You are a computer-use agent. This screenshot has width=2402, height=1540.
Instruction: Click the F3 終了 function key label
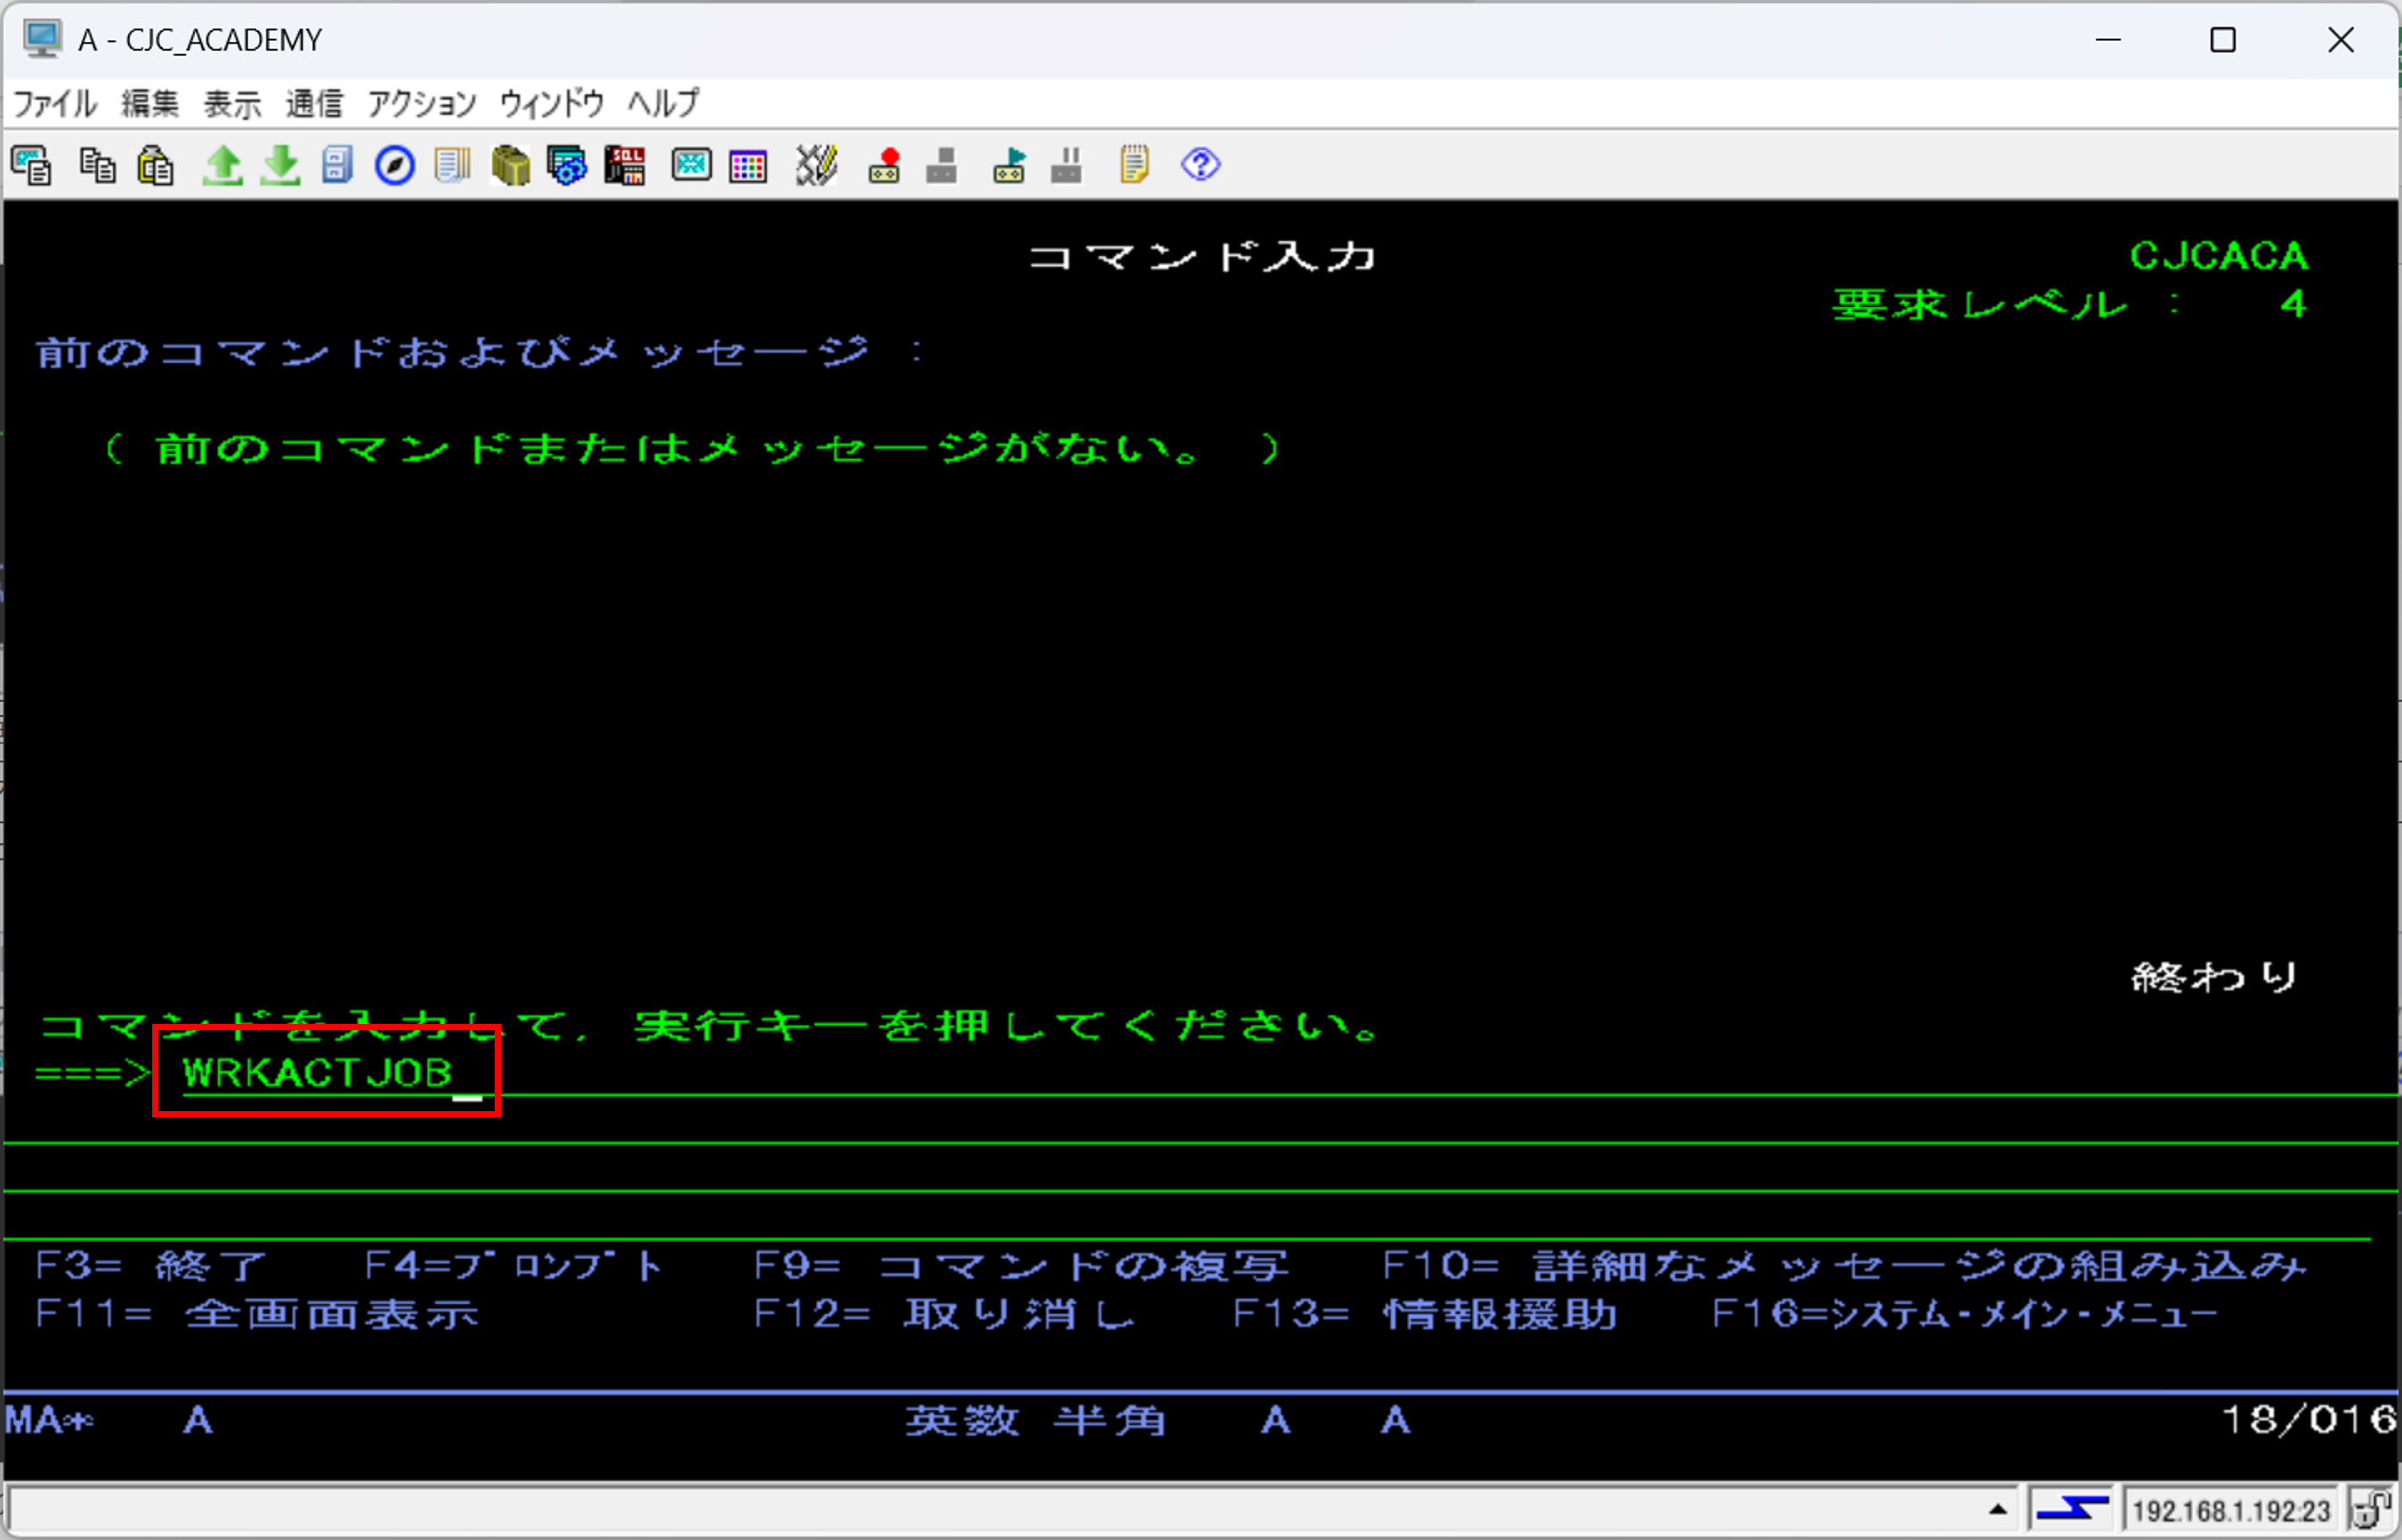pos(150,1267)
